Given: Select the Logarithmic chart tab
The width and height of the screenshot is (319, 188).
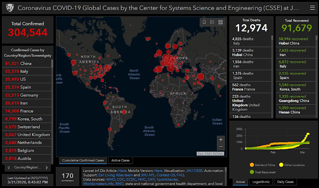Looking at the screenshot, I should coord(261,182).
